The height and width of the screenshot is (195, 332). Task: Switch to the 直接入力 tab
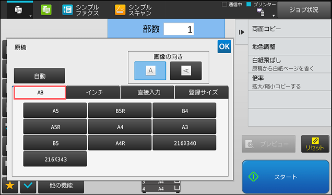pyautogui.click(x=148, y=92)
